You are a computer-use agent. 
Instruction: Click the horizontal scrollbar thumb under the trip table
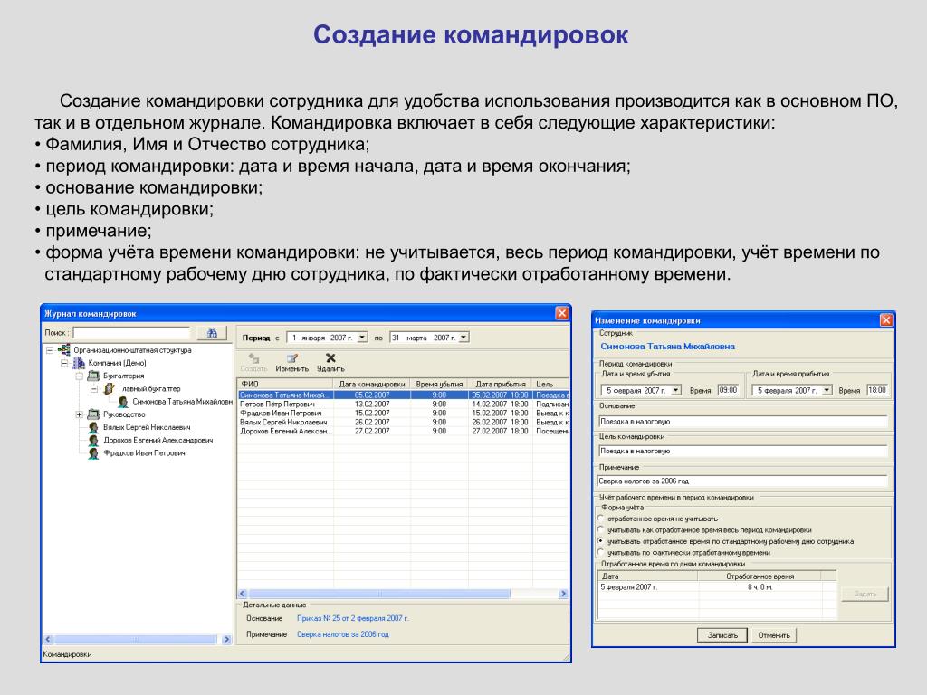379,594
